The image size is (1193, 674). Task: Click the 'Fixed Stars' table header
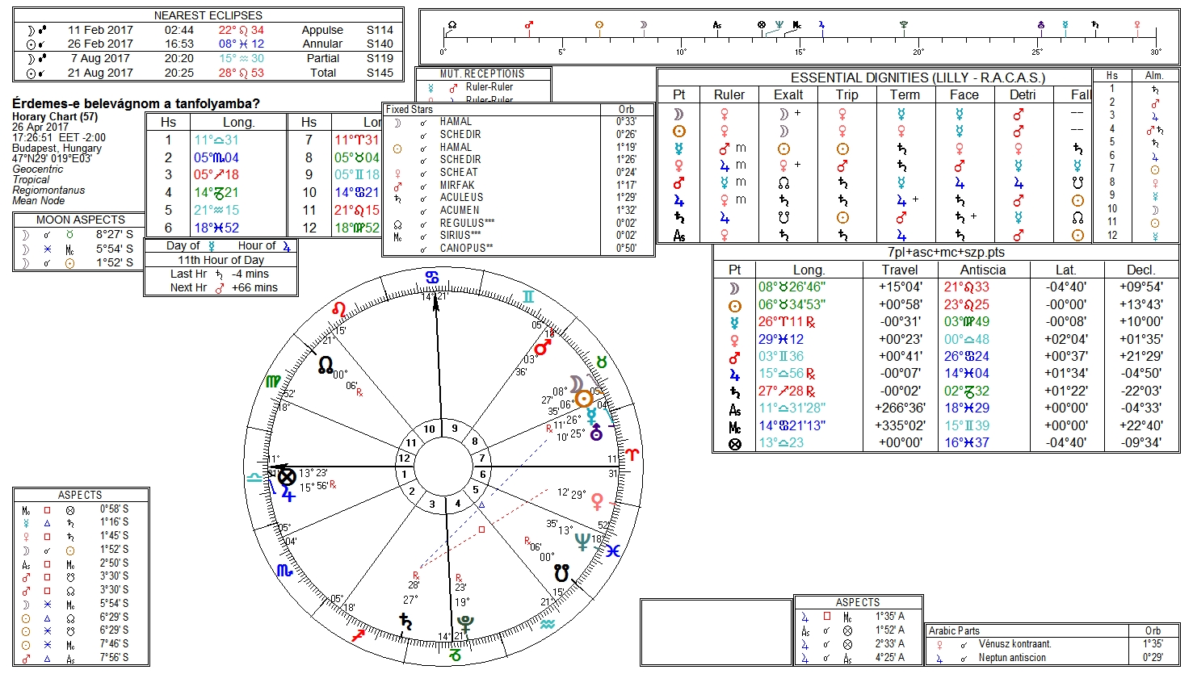coord(410,109)
